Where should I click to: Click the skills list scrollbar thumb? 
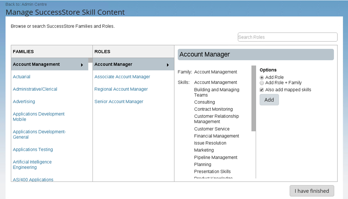coord(253,98)
